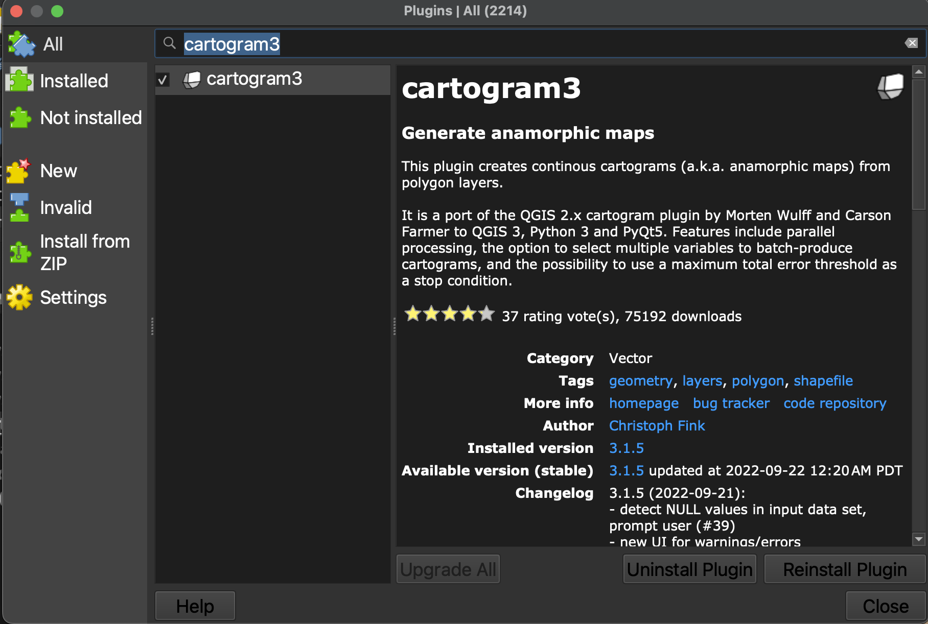Select cartogram3 in the plugin list
The image size is (928, 624).
pyautogui.click(x=254, y=79)
